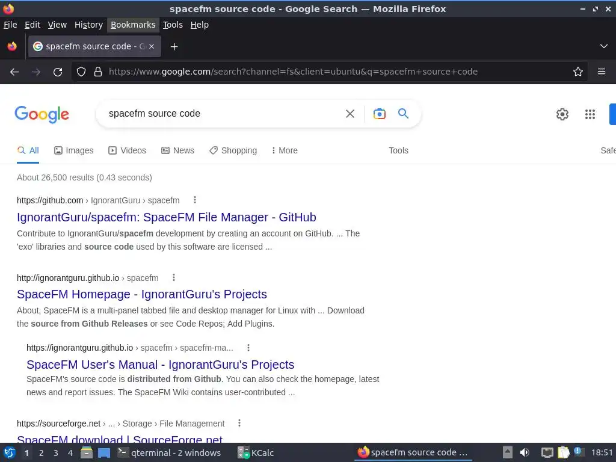Open SpaceFM Homepage result link
This screenshot has width=616, height=462.
[142, 294]
